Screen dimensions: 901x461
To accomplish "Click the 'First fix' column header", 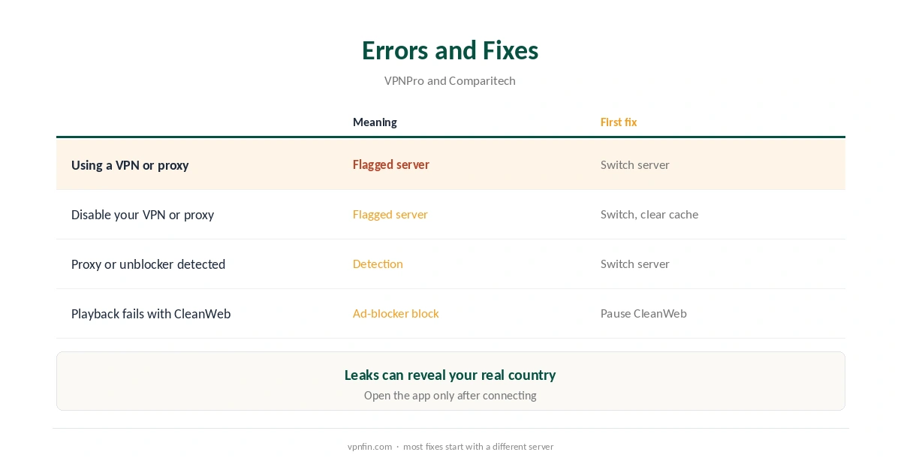I will pos(619,122).
